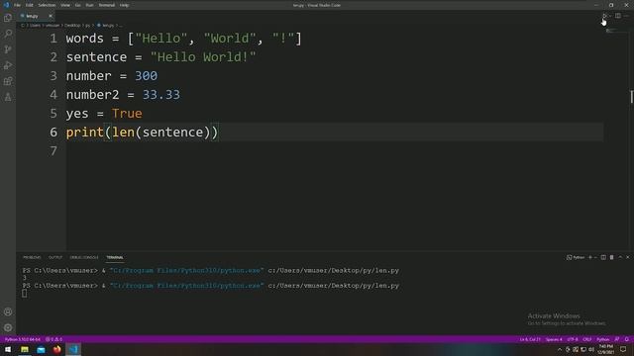Screen dimensions: 634x356
Task: Click the value 33.33 on line 4
Action: (160, 95)
